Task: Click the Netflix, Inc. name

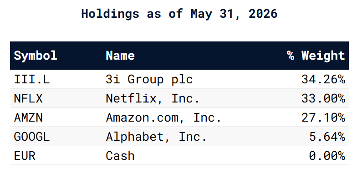Action: coord(153,99)
